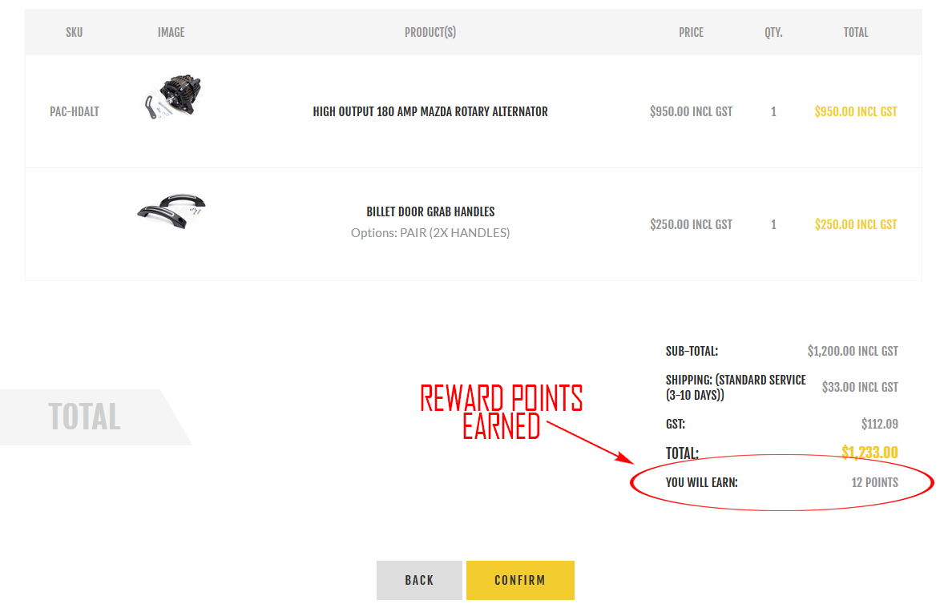This screenshot has height=608, width=948.
Task: Click the SKU column header
Action: tap(75, 33)
